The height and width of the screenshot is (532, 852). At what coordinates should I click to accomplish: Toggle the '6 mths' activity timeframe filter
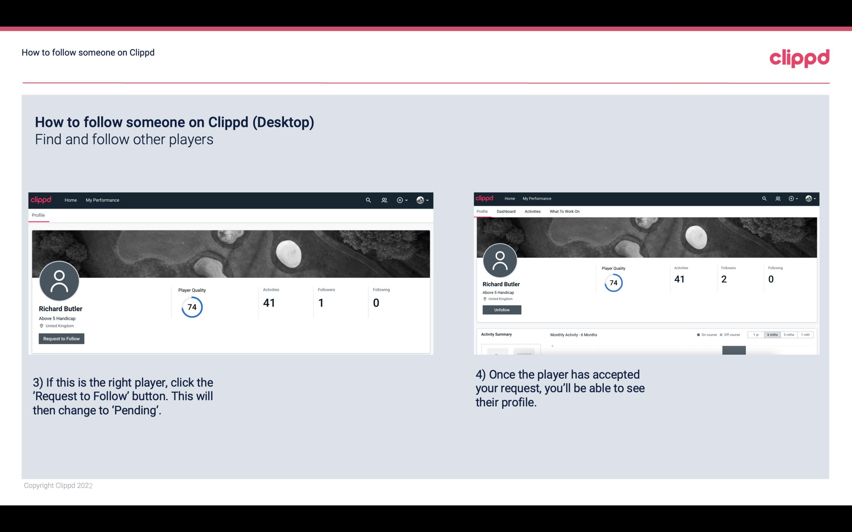pos(772,335)
